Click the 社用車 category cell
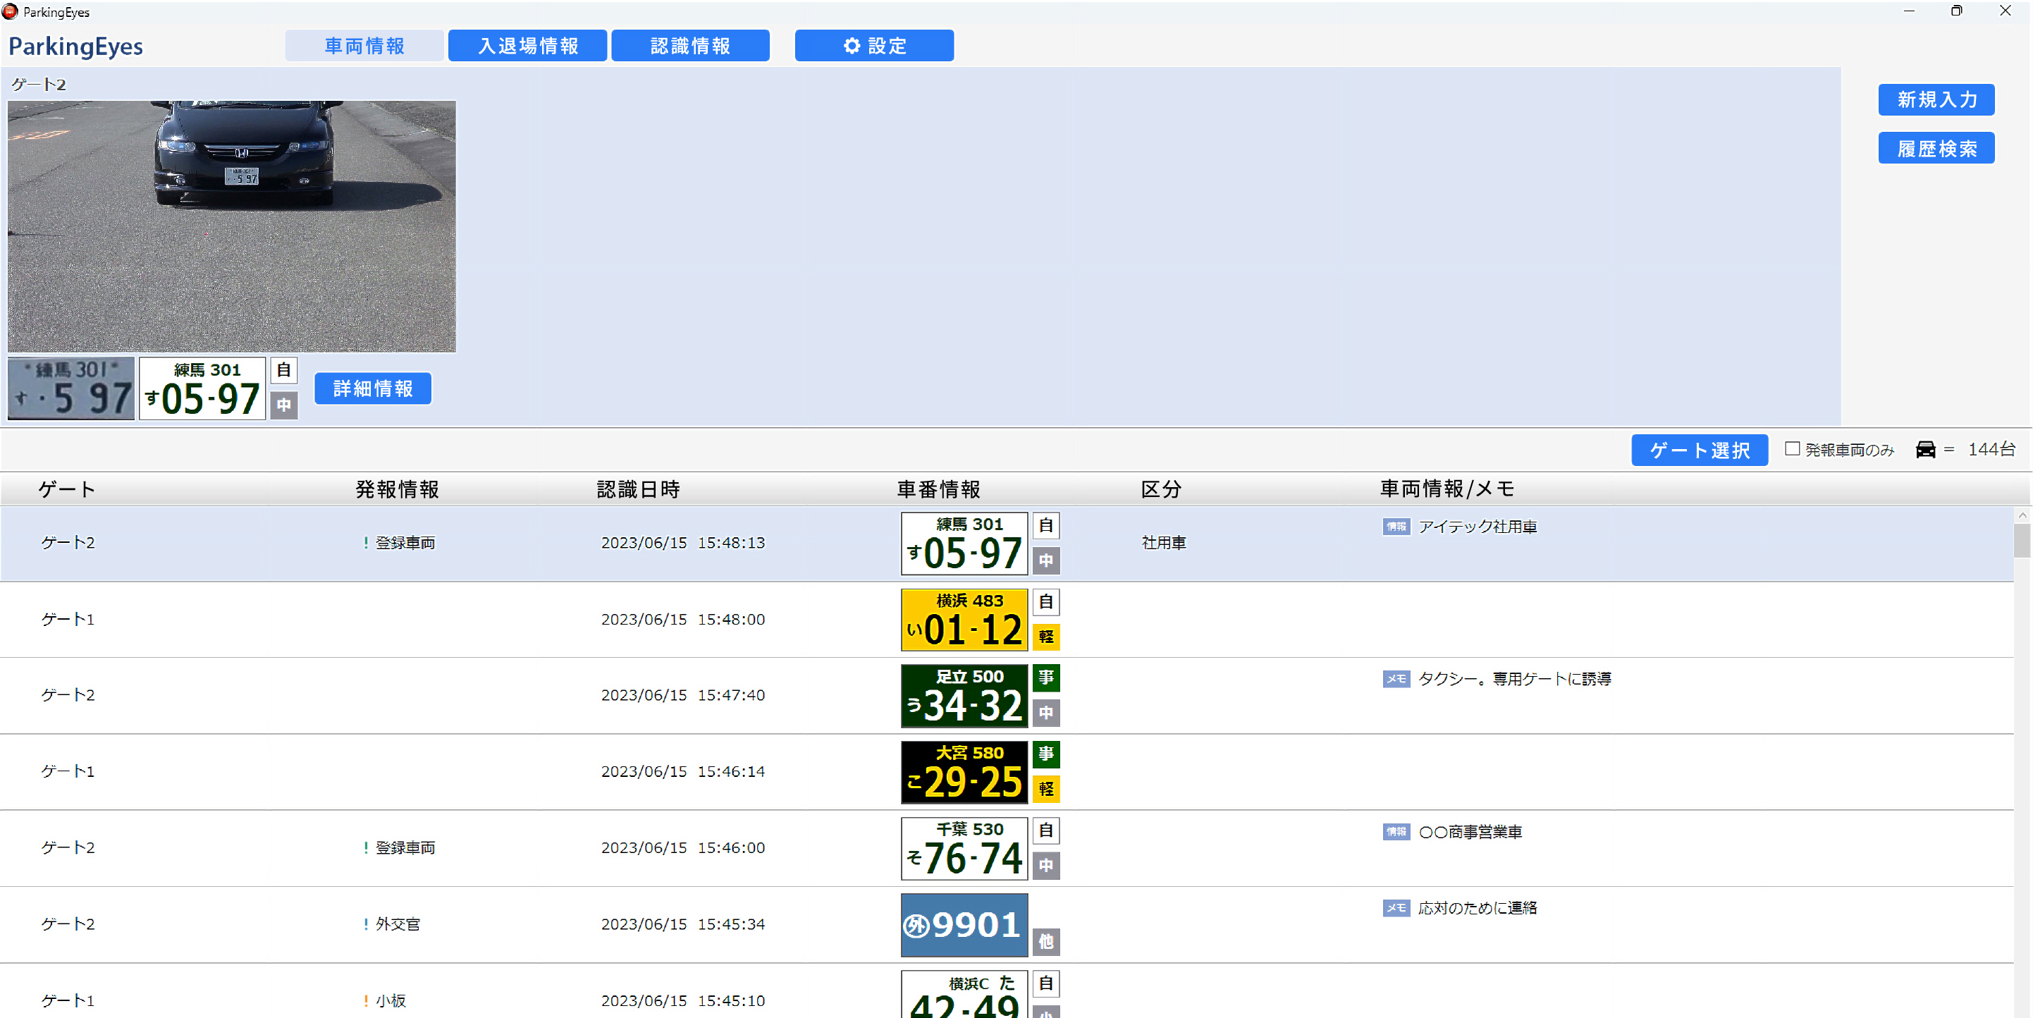The height and width of the screenshot is (1018, 2033). pyautogui.click(x=1163, y=543)
